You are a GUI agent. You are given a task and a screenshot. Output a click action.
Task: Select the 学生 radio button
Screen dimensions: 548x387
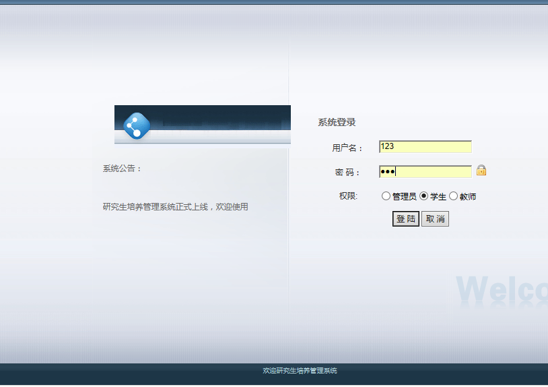click(423, 196)
